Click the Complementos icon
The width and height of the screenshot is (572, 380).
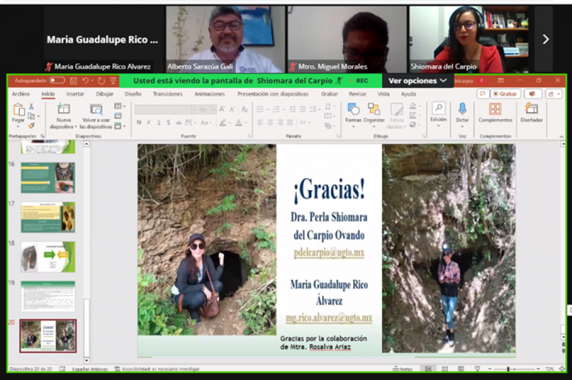495,110
